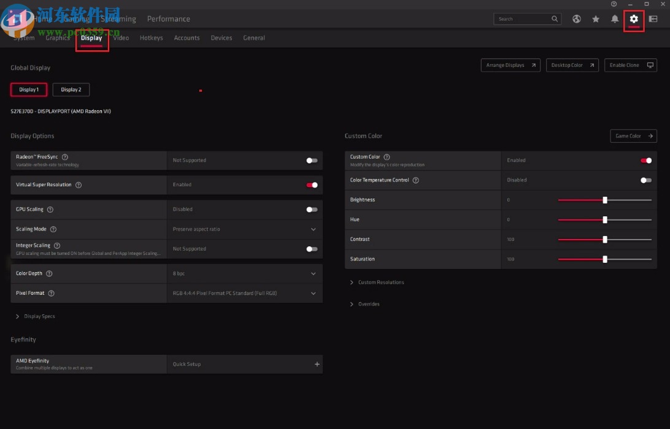Enable GPU Scaling
Viewport: 670px width, 429px height.
[x=312, y=209]
